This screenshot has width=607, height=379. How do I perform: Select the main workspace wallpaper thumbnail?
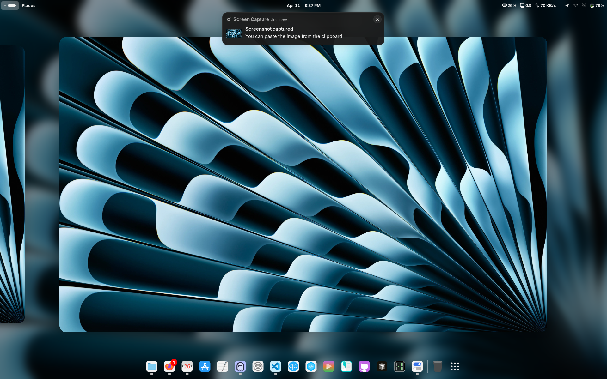click(x=303, y=184)
